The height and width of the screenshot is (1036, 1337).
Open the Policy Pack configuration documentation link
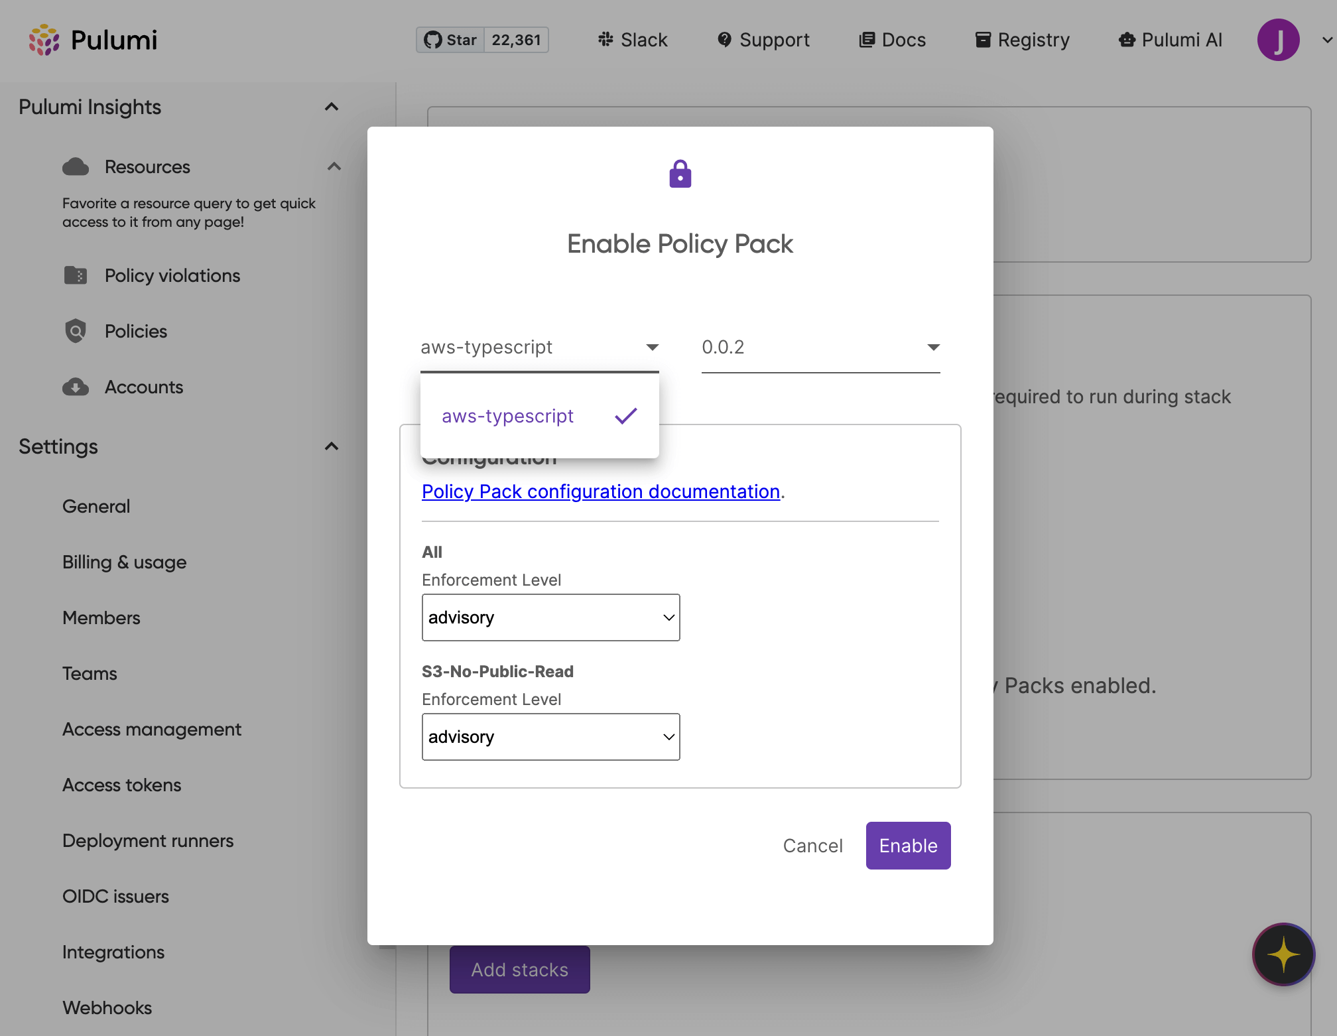pyautogui.click(x=600, y=491)
